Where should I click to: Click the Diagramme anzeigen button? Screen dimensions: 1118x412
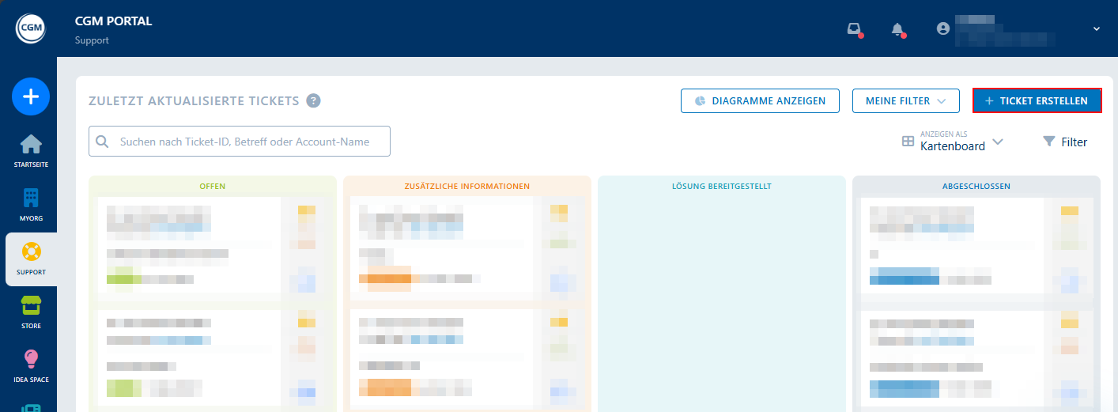point(759,100)
